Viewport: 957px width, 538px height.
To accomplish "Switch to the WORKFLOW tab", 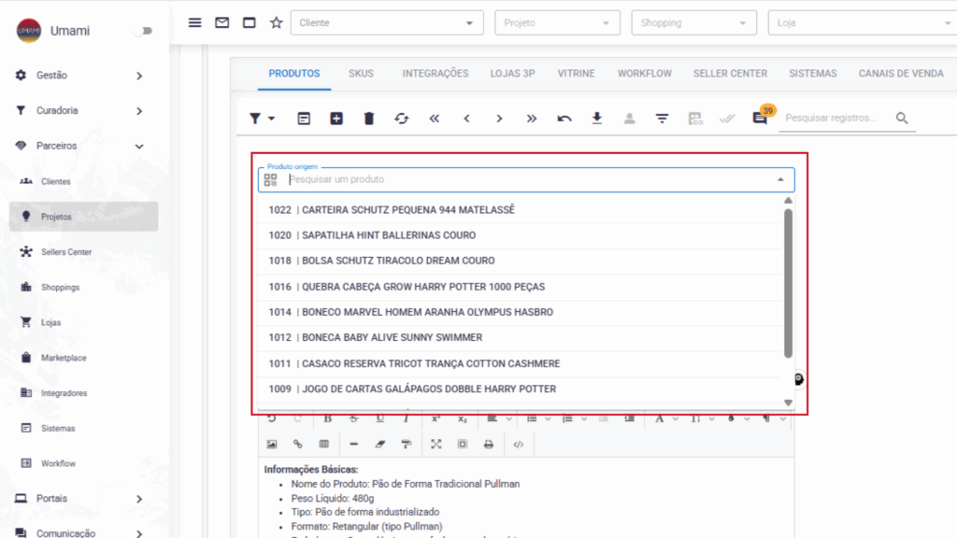I will pos(644,73).
